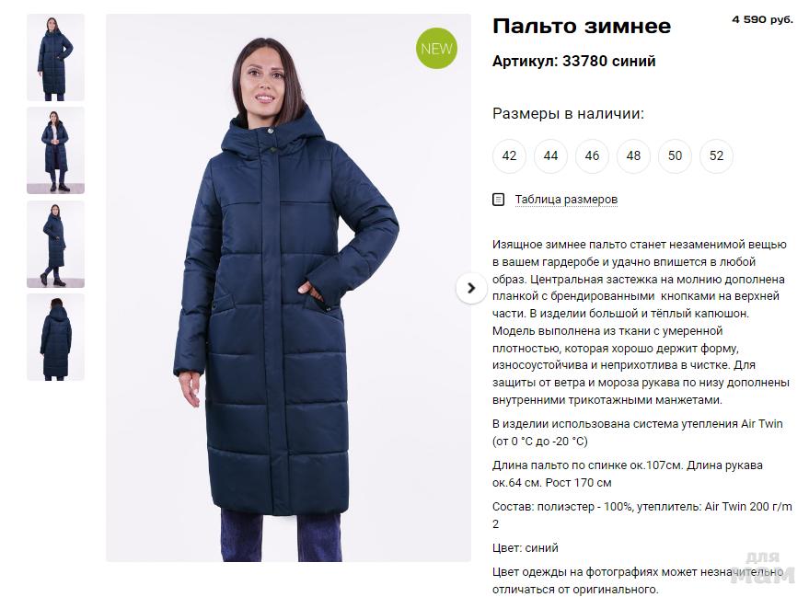809x597 pixels.
Task: Click the size table document icon
Action: 499,199
